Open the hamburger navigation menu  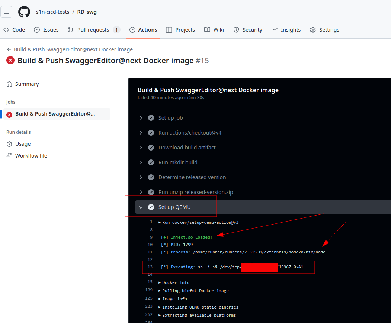(x=6, y=12)
